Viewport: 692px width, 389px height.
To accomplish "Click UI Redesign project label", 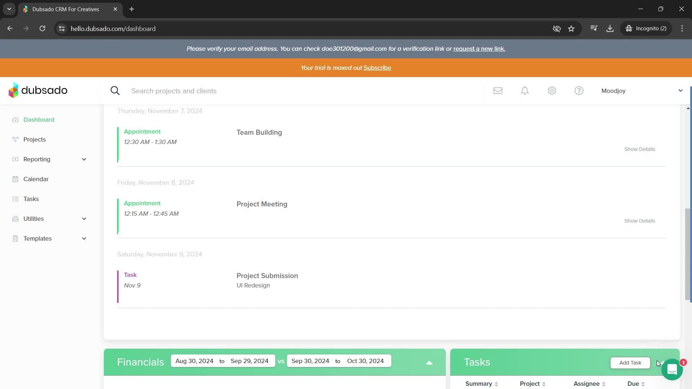I will coord(253,285).
